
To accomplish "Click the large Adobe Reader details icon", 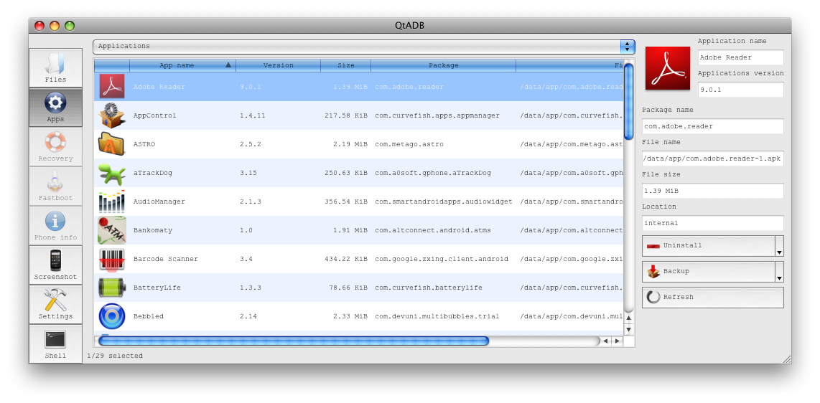I will pos(667,68).
